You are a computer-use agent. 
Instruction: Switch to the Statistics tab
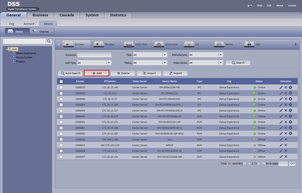pyautogui.click(x=118, y=15)
